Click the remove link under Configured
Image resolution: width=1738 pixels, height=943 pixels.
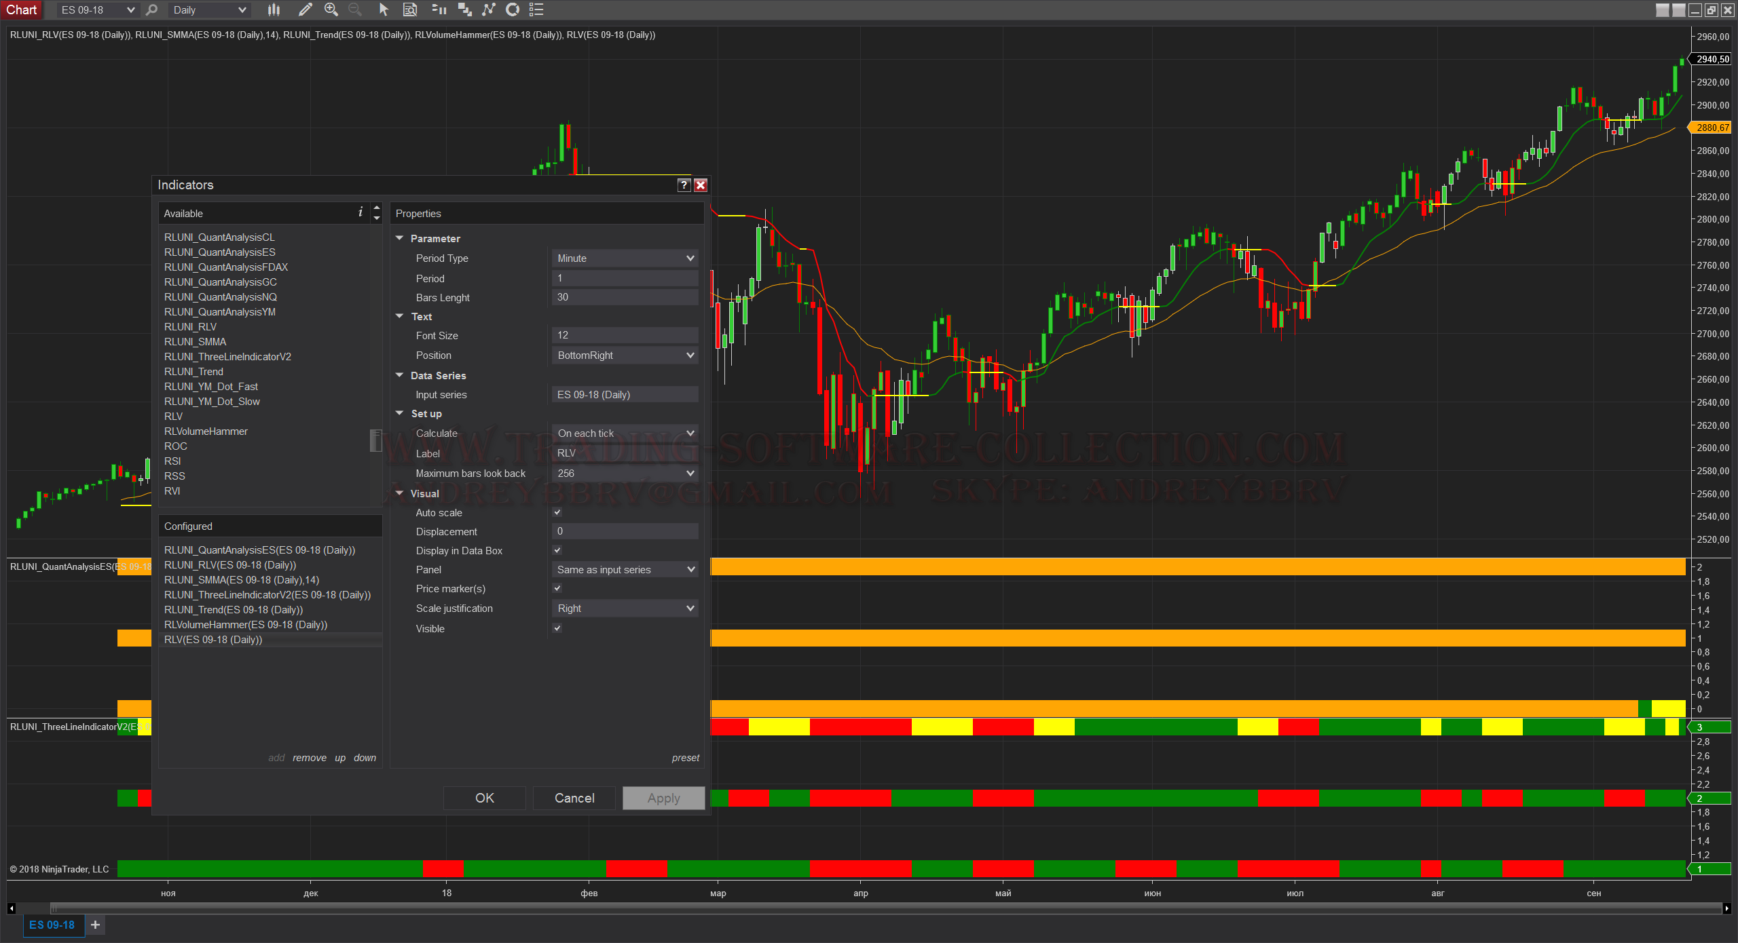point(310,758)
